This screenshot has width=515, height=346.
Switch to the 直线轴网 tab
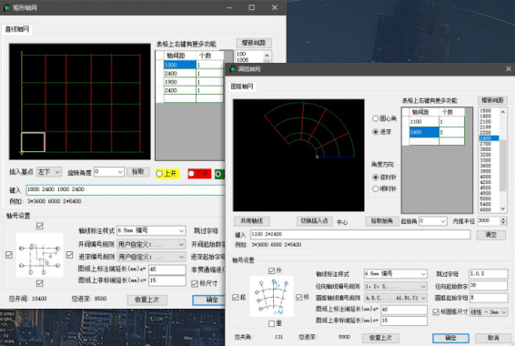[17, 29]
